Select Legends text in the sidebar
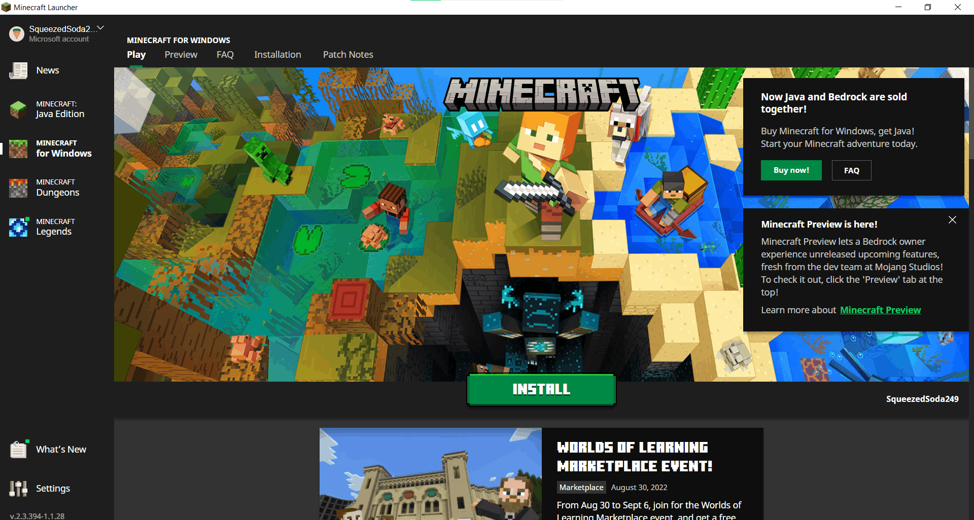The width and height of the screenshot is (974, 520). (54, 232)
